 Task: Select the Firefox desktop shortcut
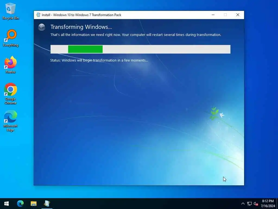(11, 65)
